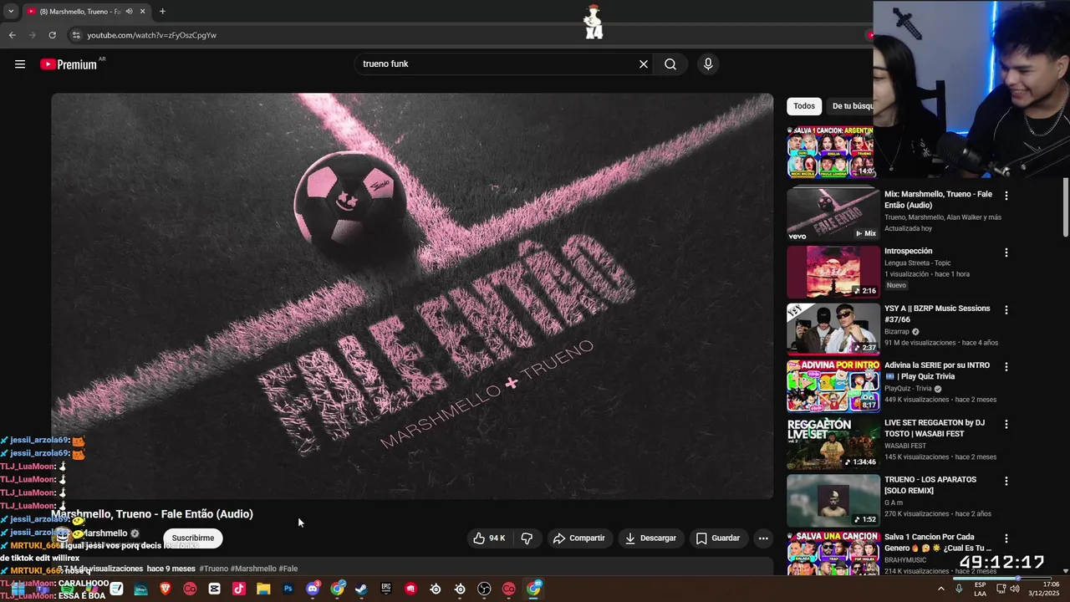The height and width of the screenshot is (602, 1070).
Task: Show hidden system tray icons chevron
Action: click(940, 589)
